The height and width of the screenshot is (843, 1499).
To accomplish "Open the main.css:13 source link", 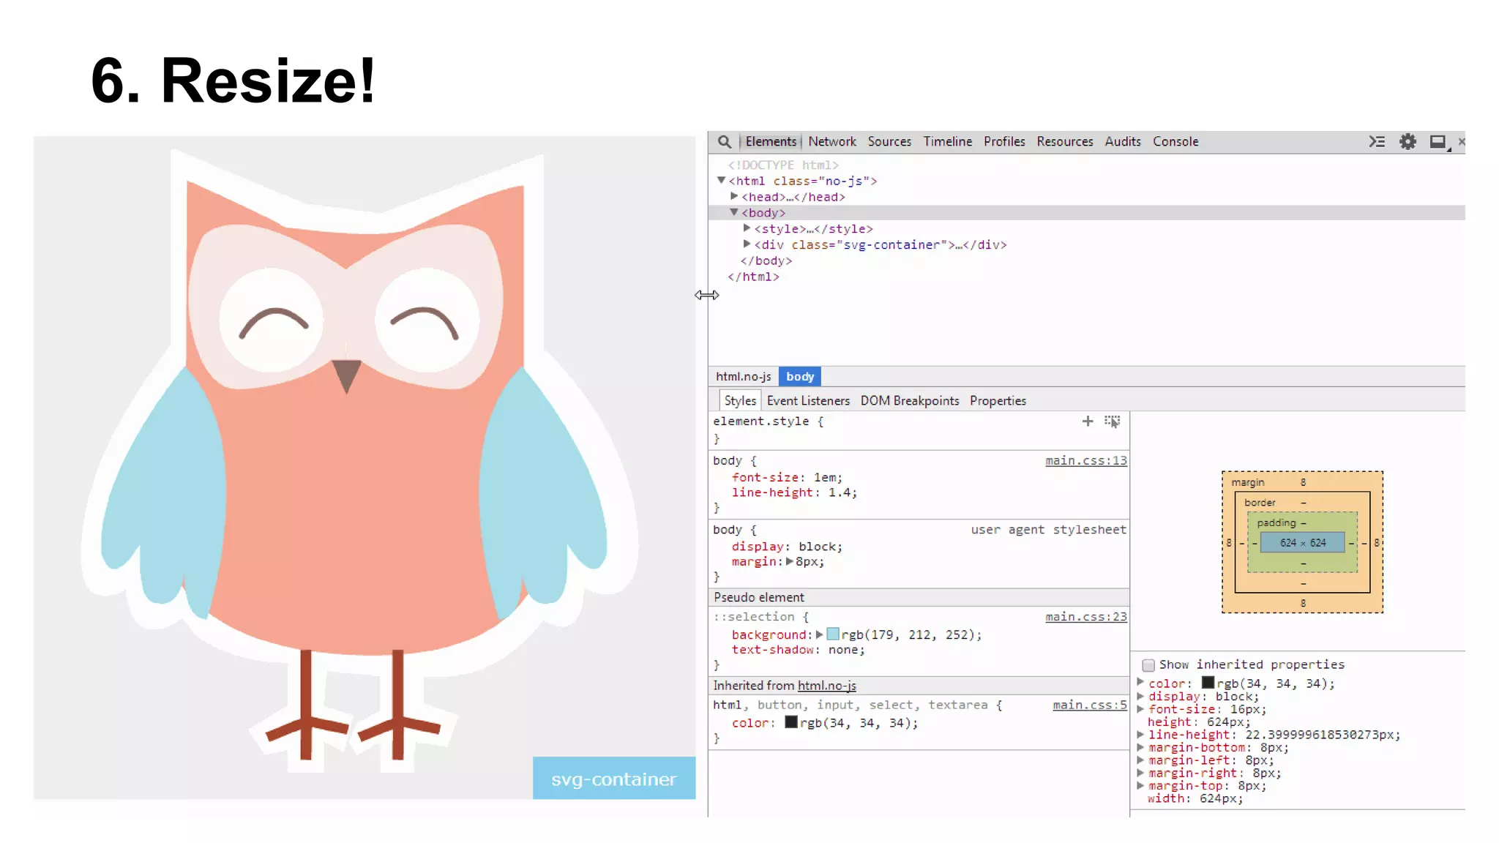I will [1085, 461].
